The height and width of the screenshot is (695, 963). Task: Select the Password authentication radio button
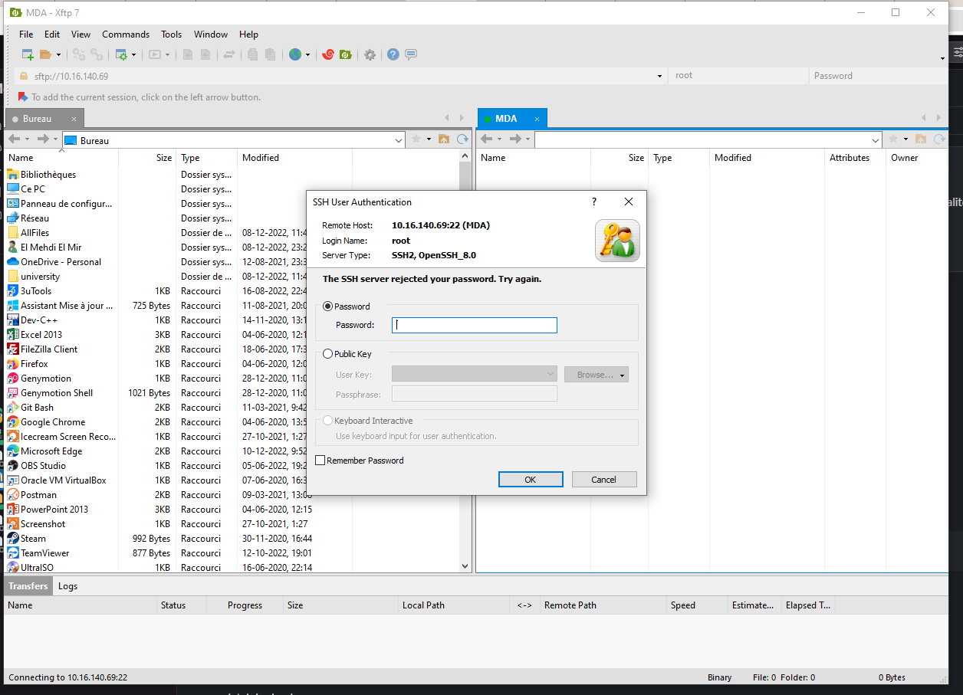(328, 307)
